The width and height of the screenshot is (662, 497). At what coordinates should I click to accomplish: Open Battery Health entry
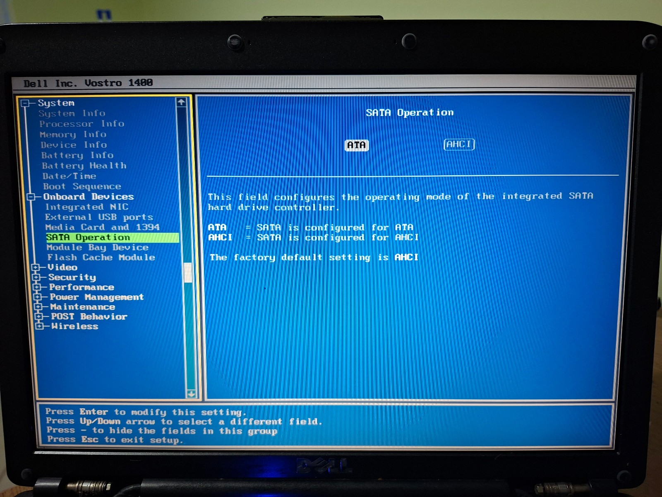(x=84, y=166)
